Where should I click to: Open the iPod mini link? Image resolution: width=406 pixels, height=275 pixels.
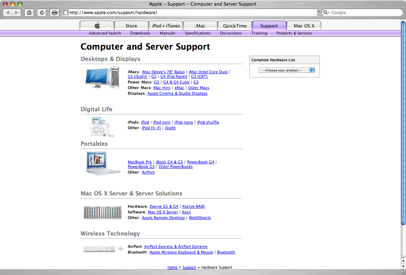(x=161, y=122)
